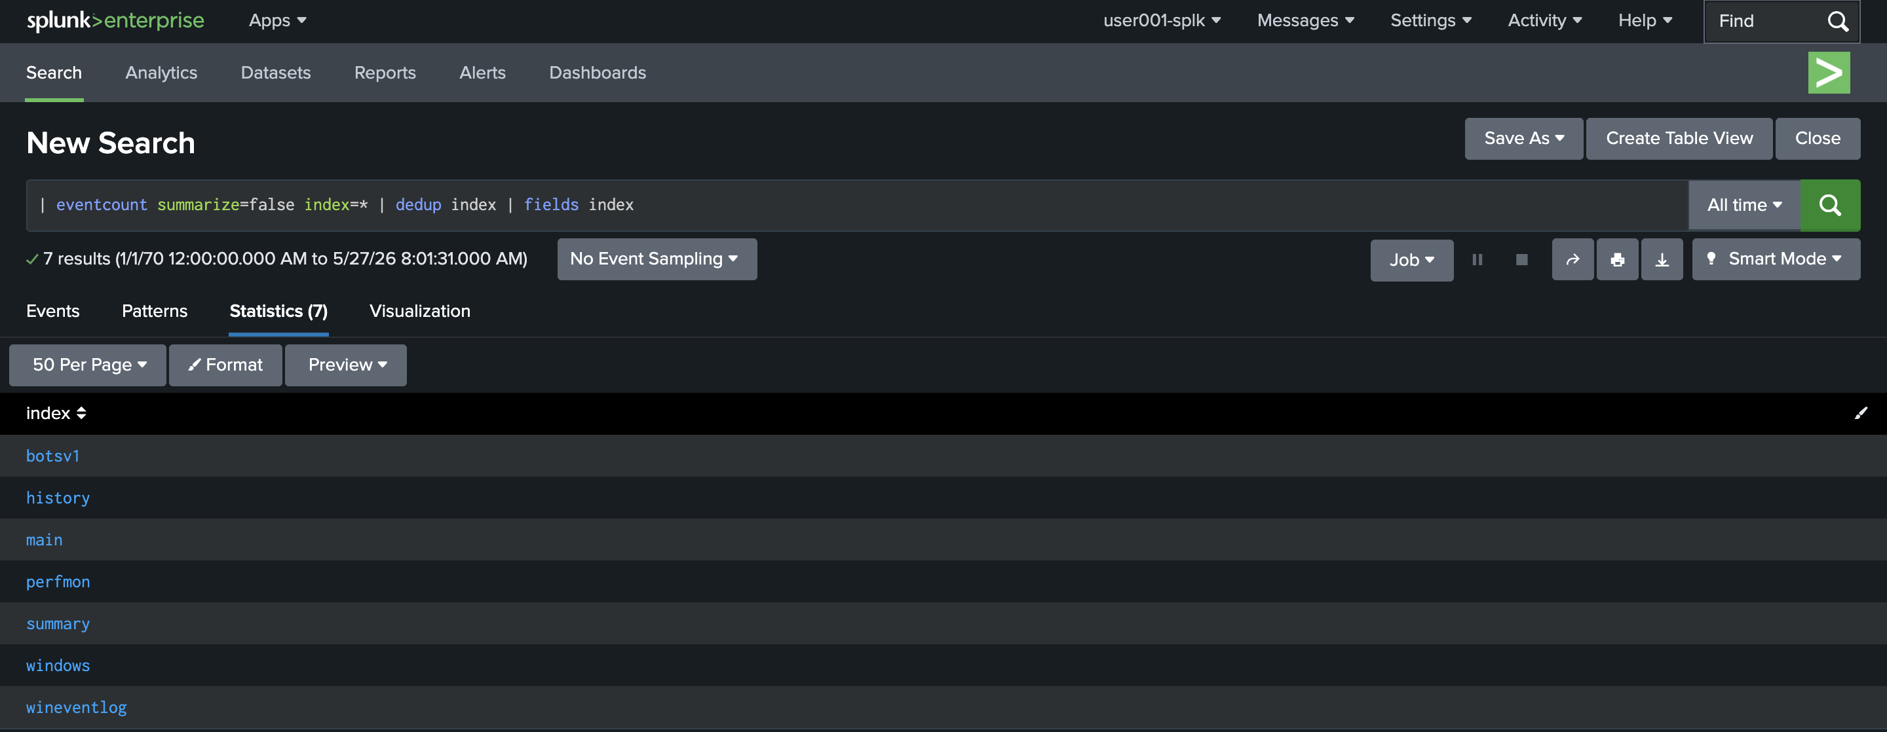The image size is (1887, 732).
Task: Click in the search query bar
Action: click(857, 205)
